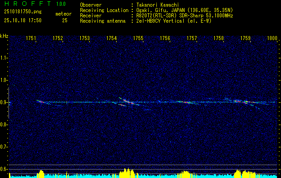Viewport: 281px width, 178px height.
Task: Click the 1751 time axis marker
Action: [31, 38]
